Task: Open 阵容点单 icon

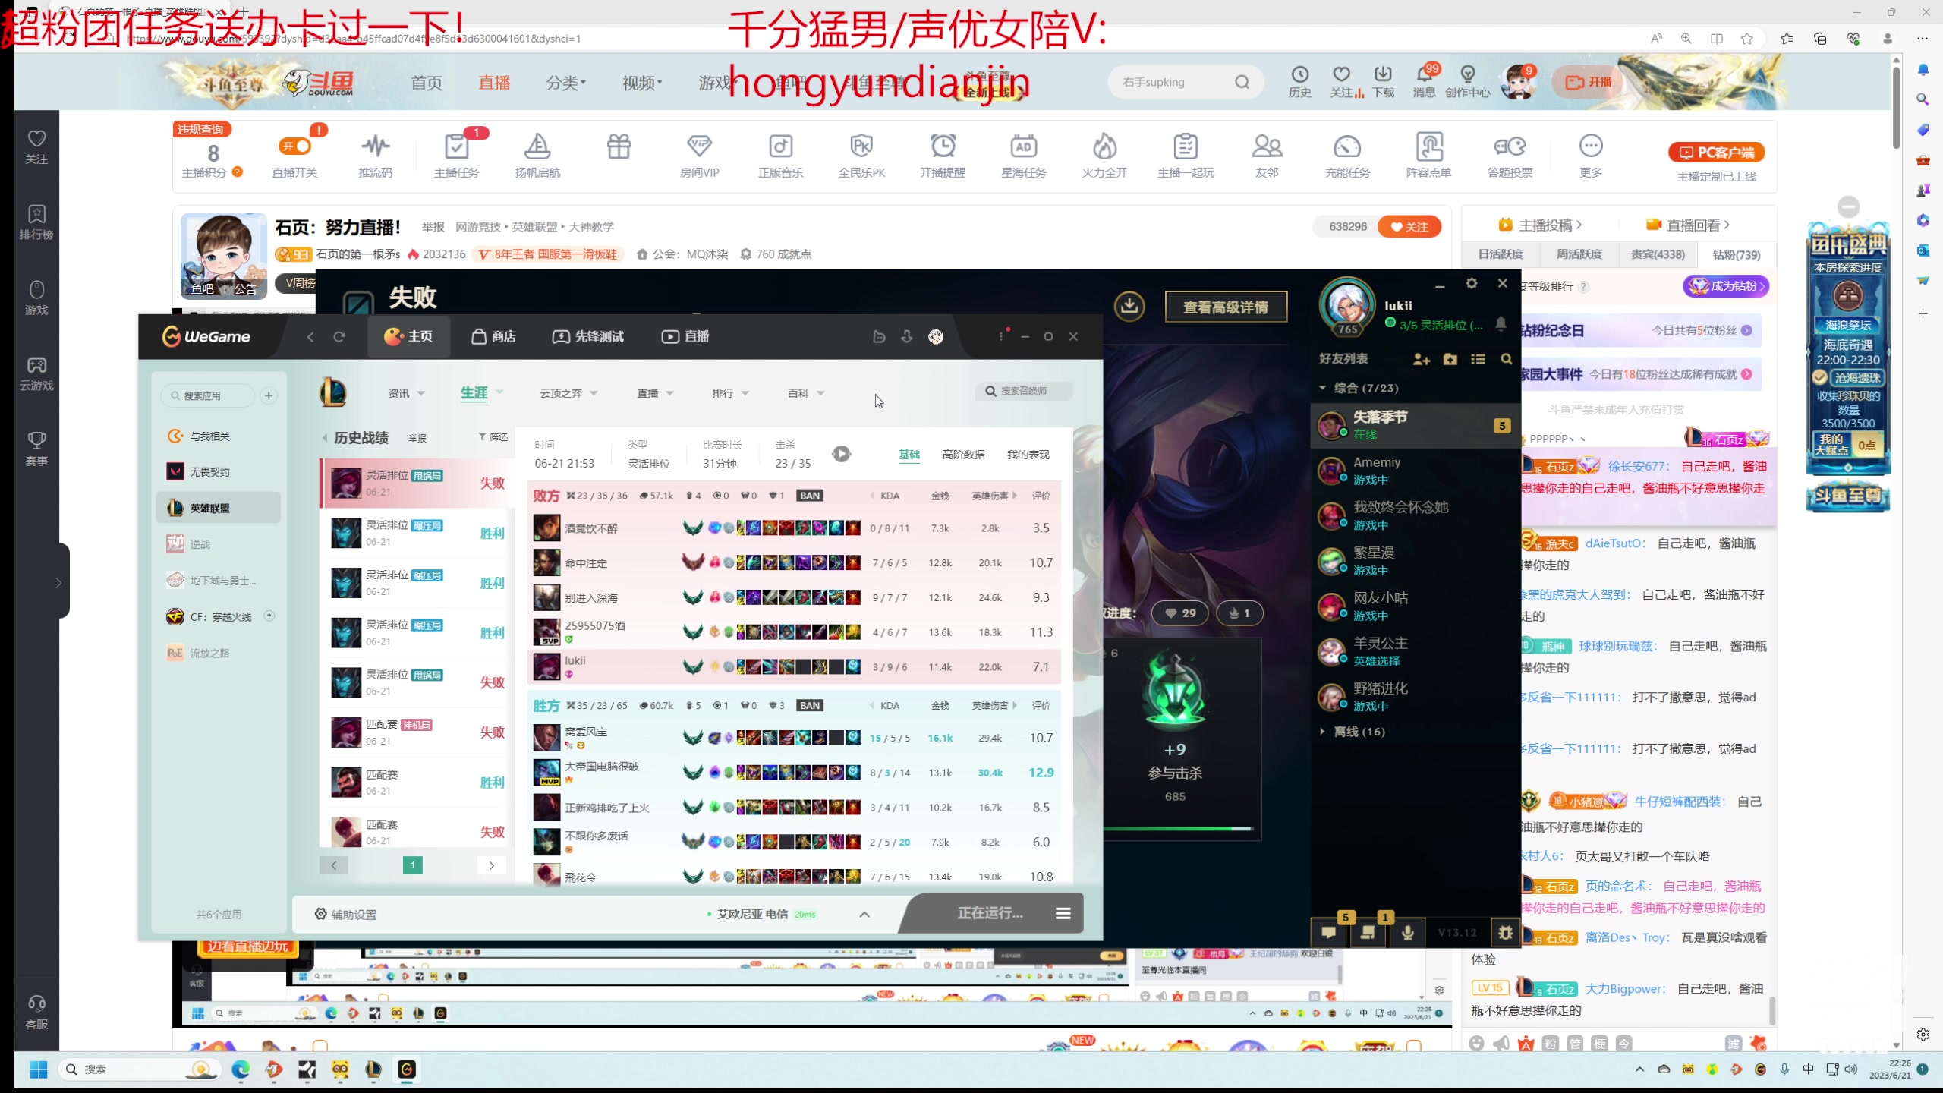Action: point(1428,156)
